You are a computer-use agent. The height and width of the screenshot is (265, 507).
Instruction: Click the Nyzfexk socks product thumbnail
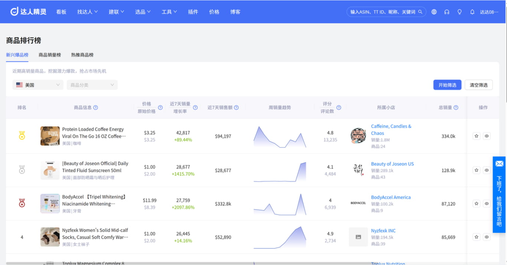click(x=50, y=237)
